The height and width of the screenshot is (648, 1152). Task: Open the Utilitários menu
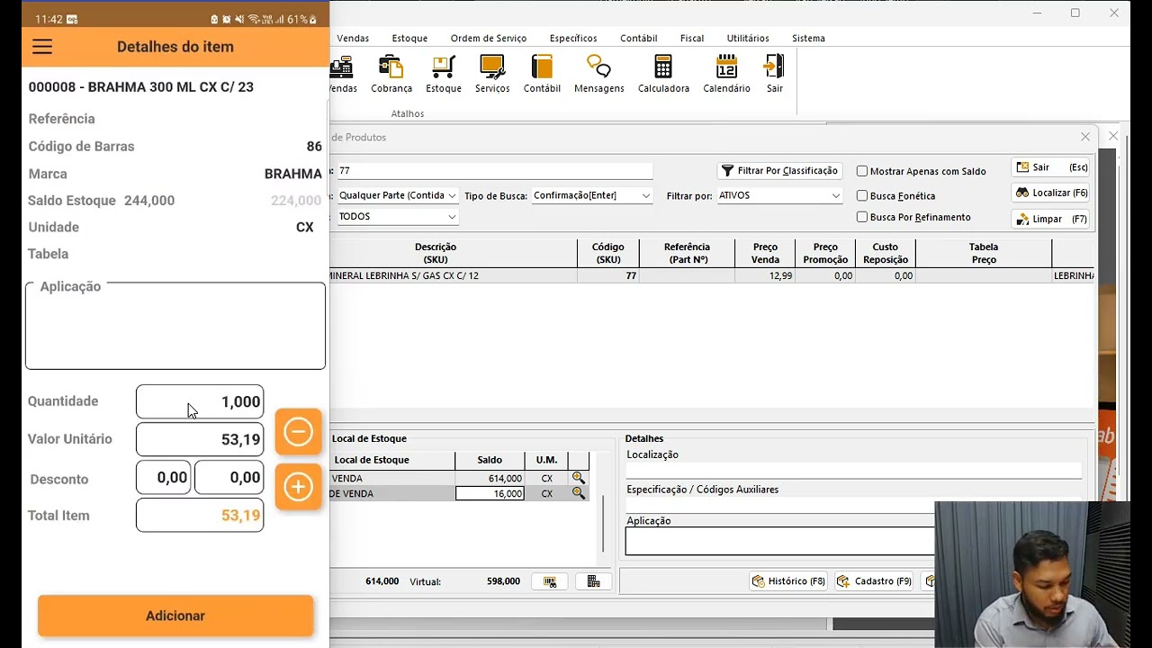pos(748,38)
